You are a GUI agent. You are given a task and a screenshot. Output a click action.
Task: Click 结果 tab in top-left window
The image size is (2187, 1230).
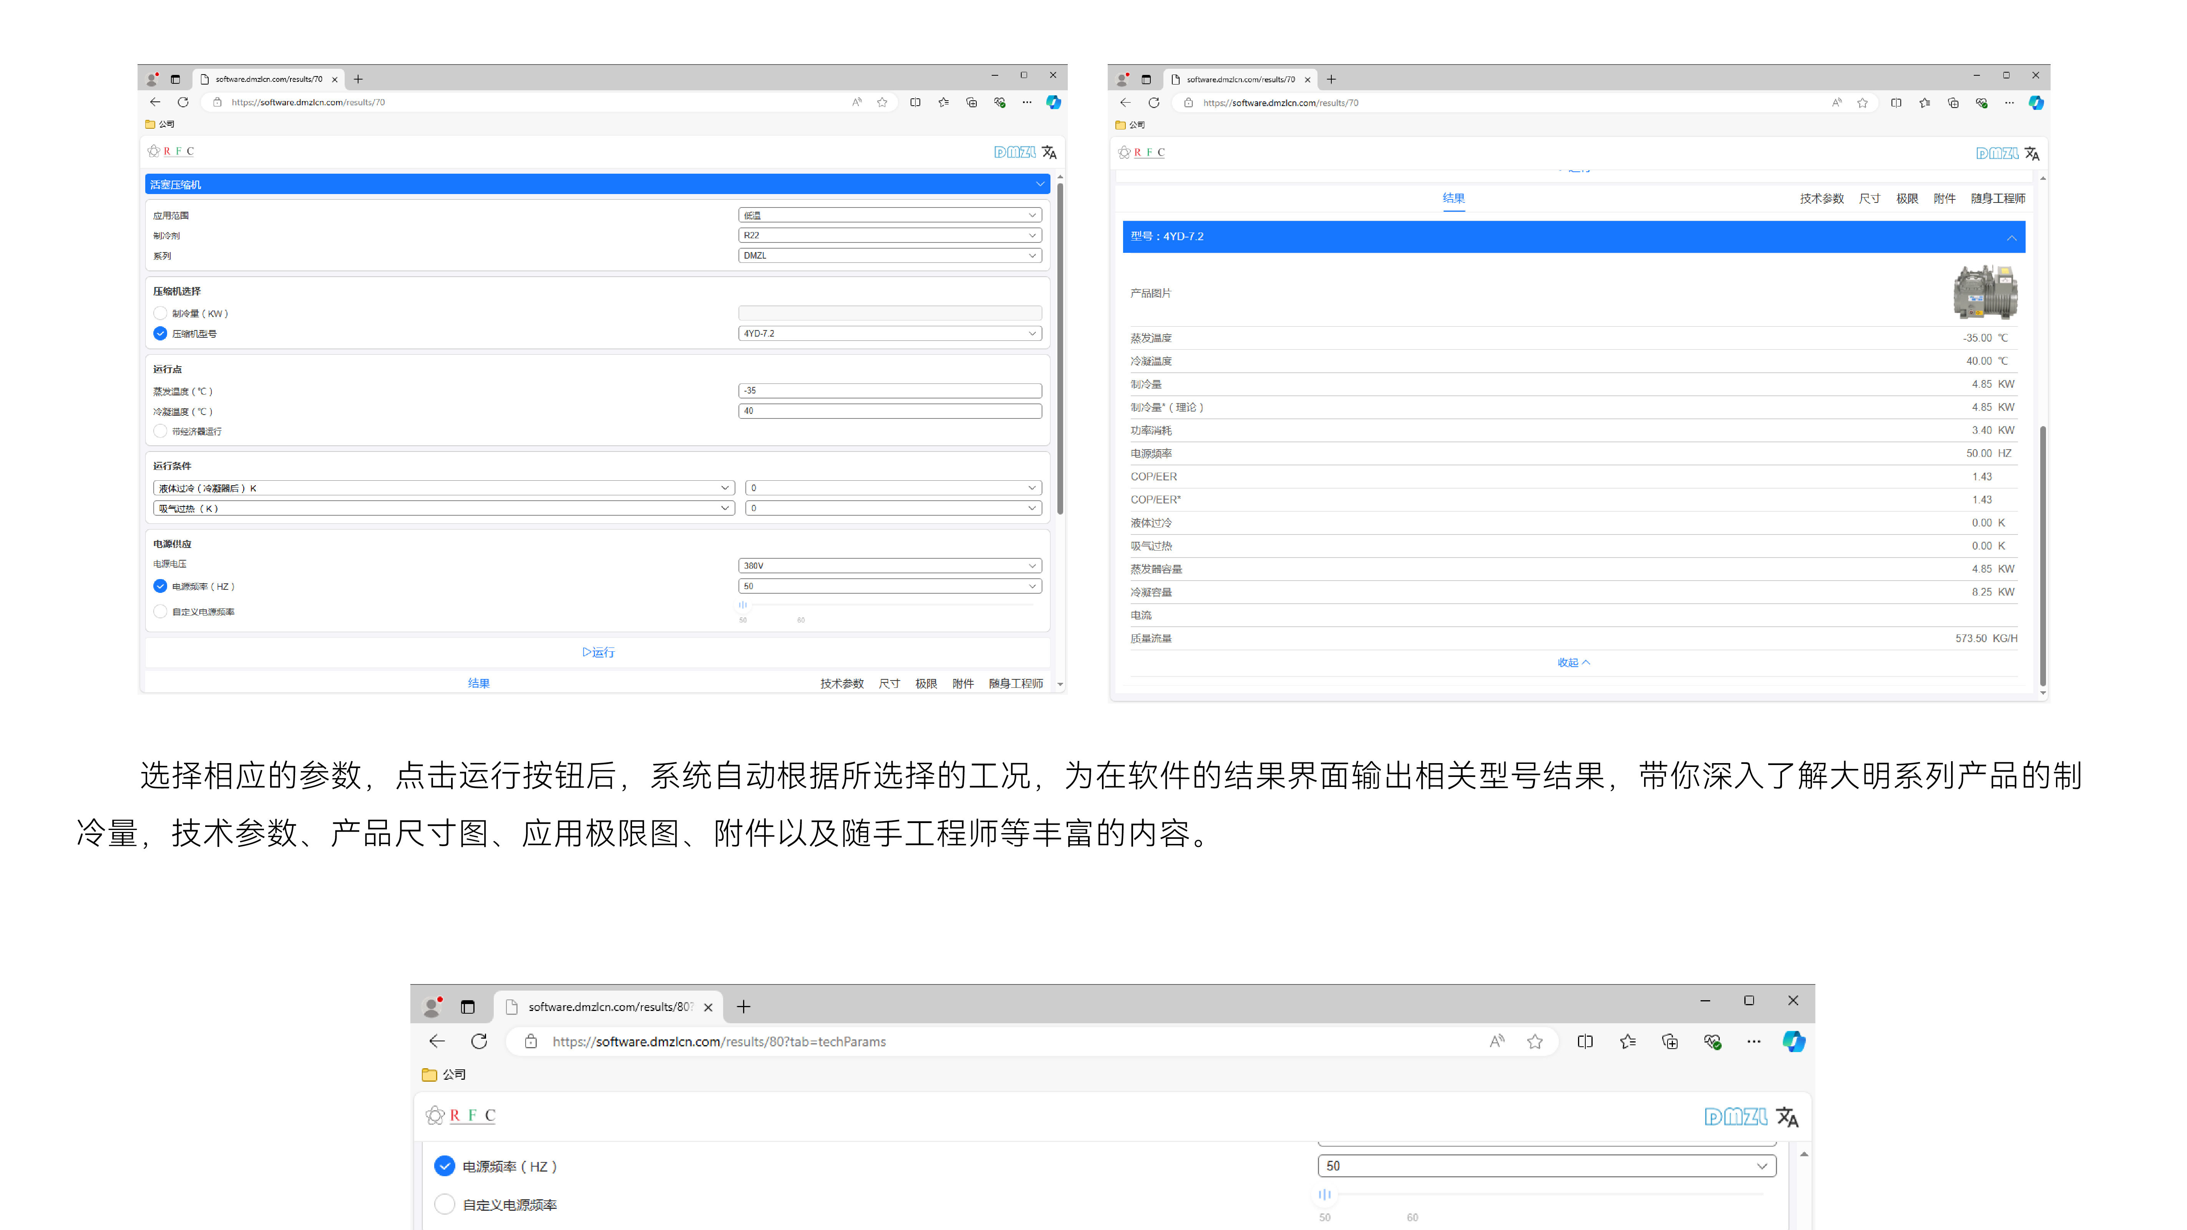[x=479, y=683]
